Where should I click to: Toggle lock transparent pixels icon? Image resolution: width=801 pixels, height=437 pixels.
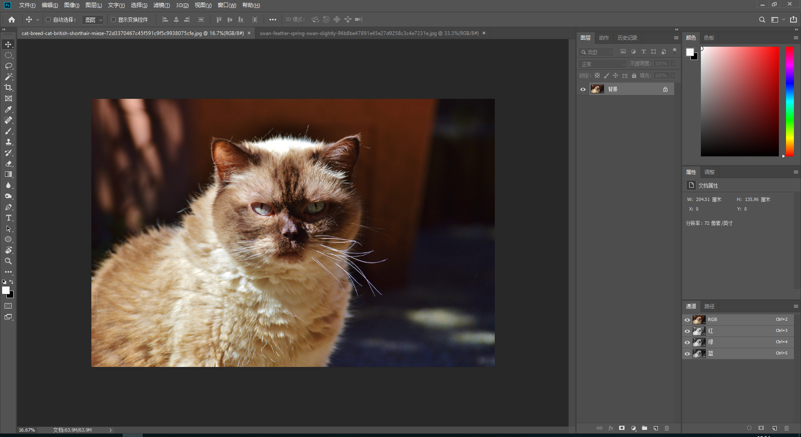(597, 75)
